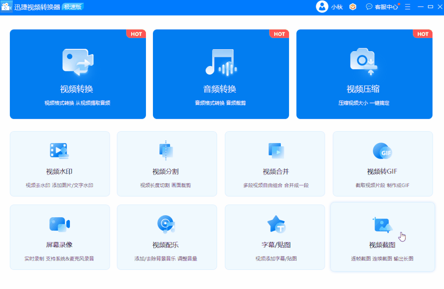Click the gift shield icon near avatar
The image size is (444, 289).
353,7
